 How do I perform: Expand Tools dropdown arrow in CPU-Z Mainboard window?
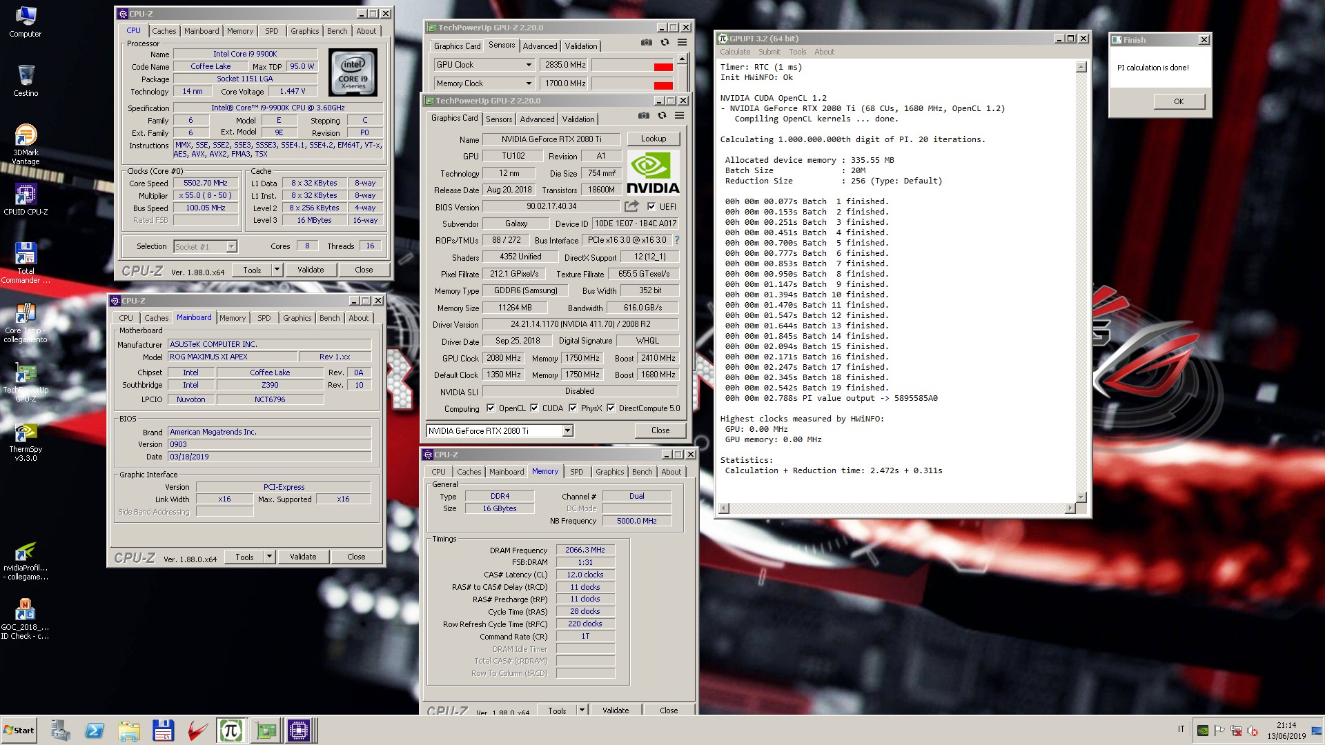coord(269,557)
